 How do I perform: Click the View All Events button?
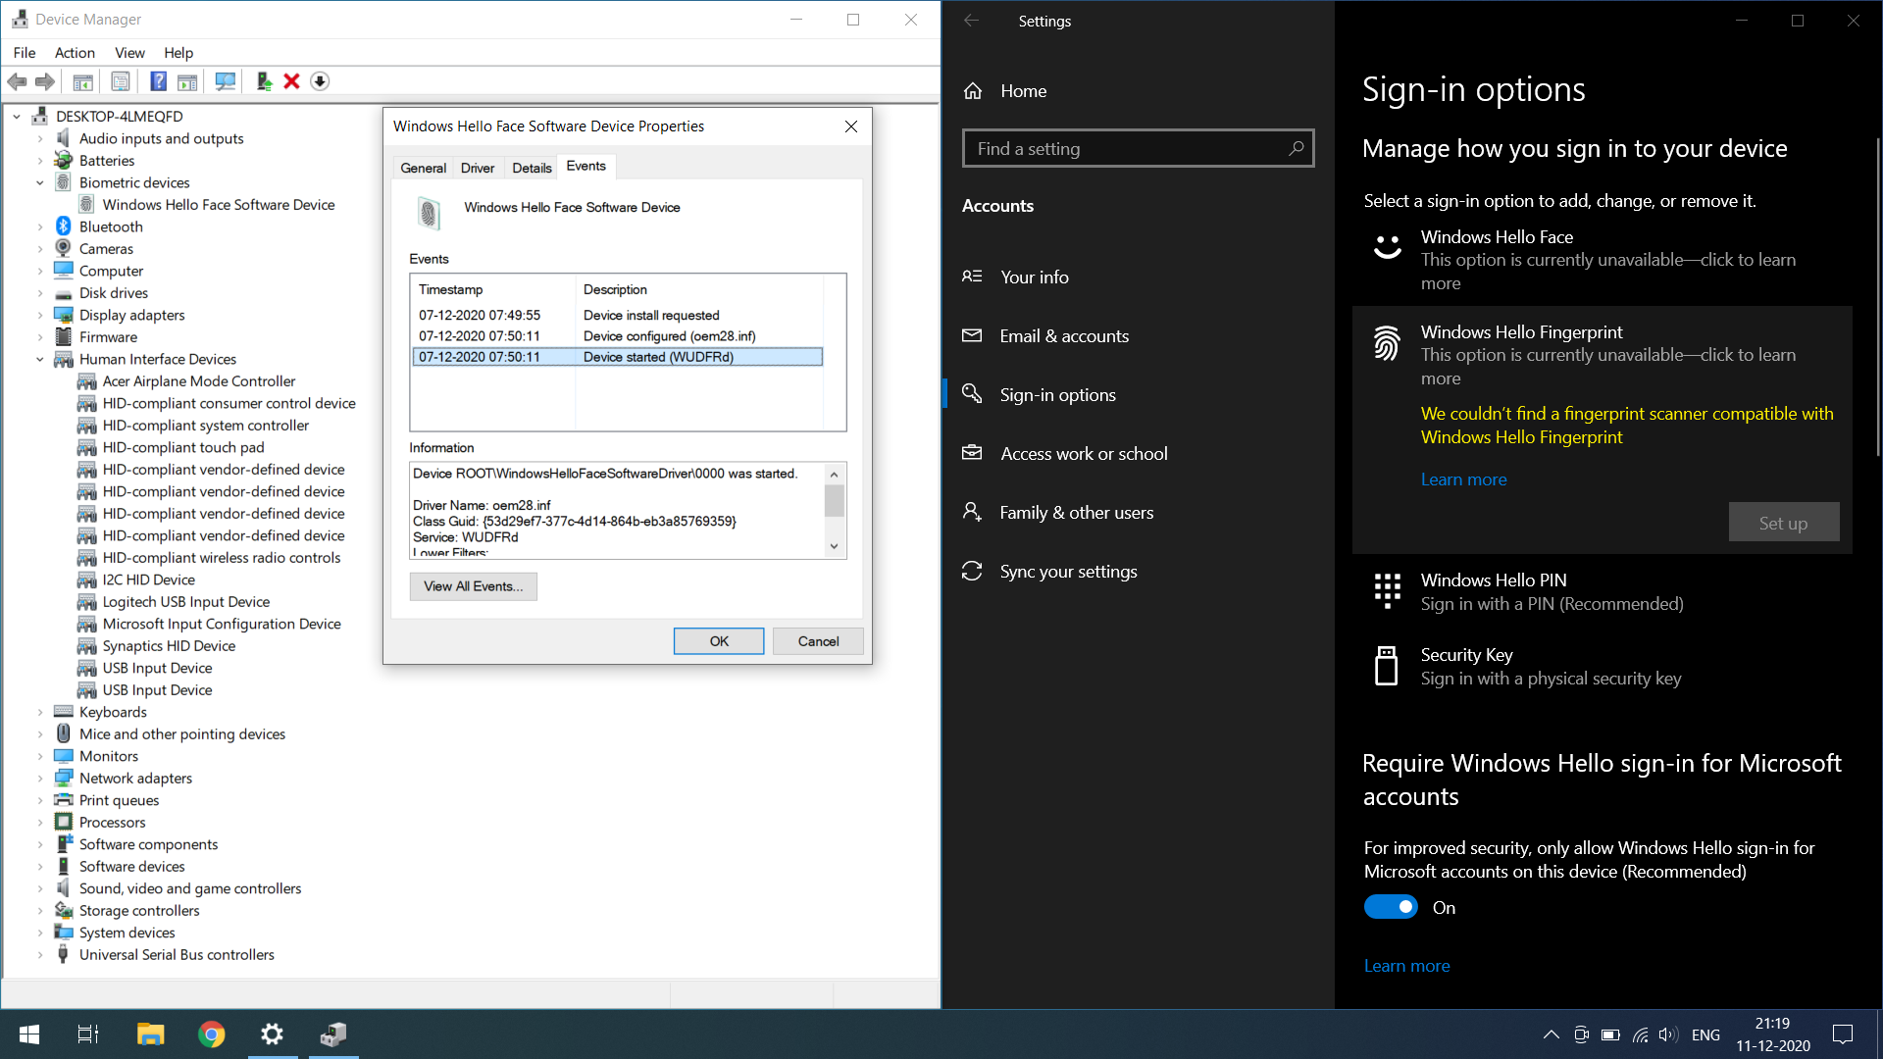(x=473, y=586)
